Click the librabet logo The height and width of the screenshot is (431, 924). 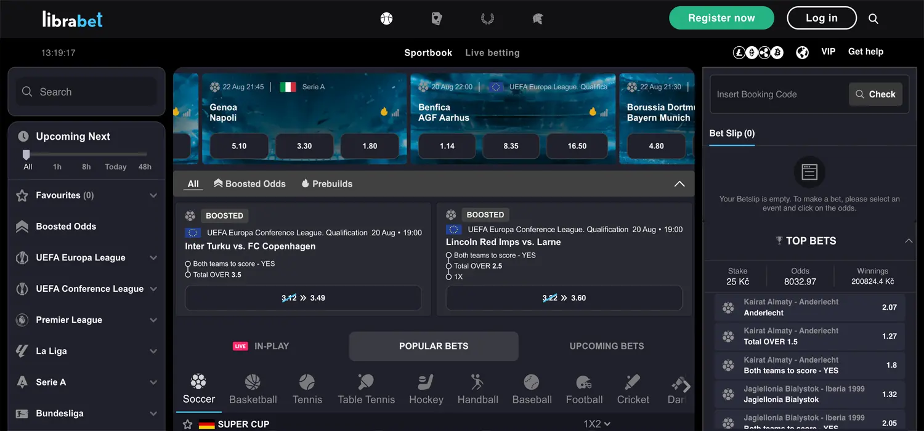(x=72, y=19)
